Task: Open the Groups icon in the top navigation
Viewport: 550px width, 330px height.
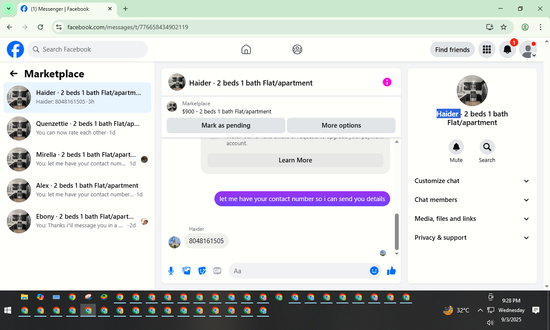Action: (x=297, y=49)
